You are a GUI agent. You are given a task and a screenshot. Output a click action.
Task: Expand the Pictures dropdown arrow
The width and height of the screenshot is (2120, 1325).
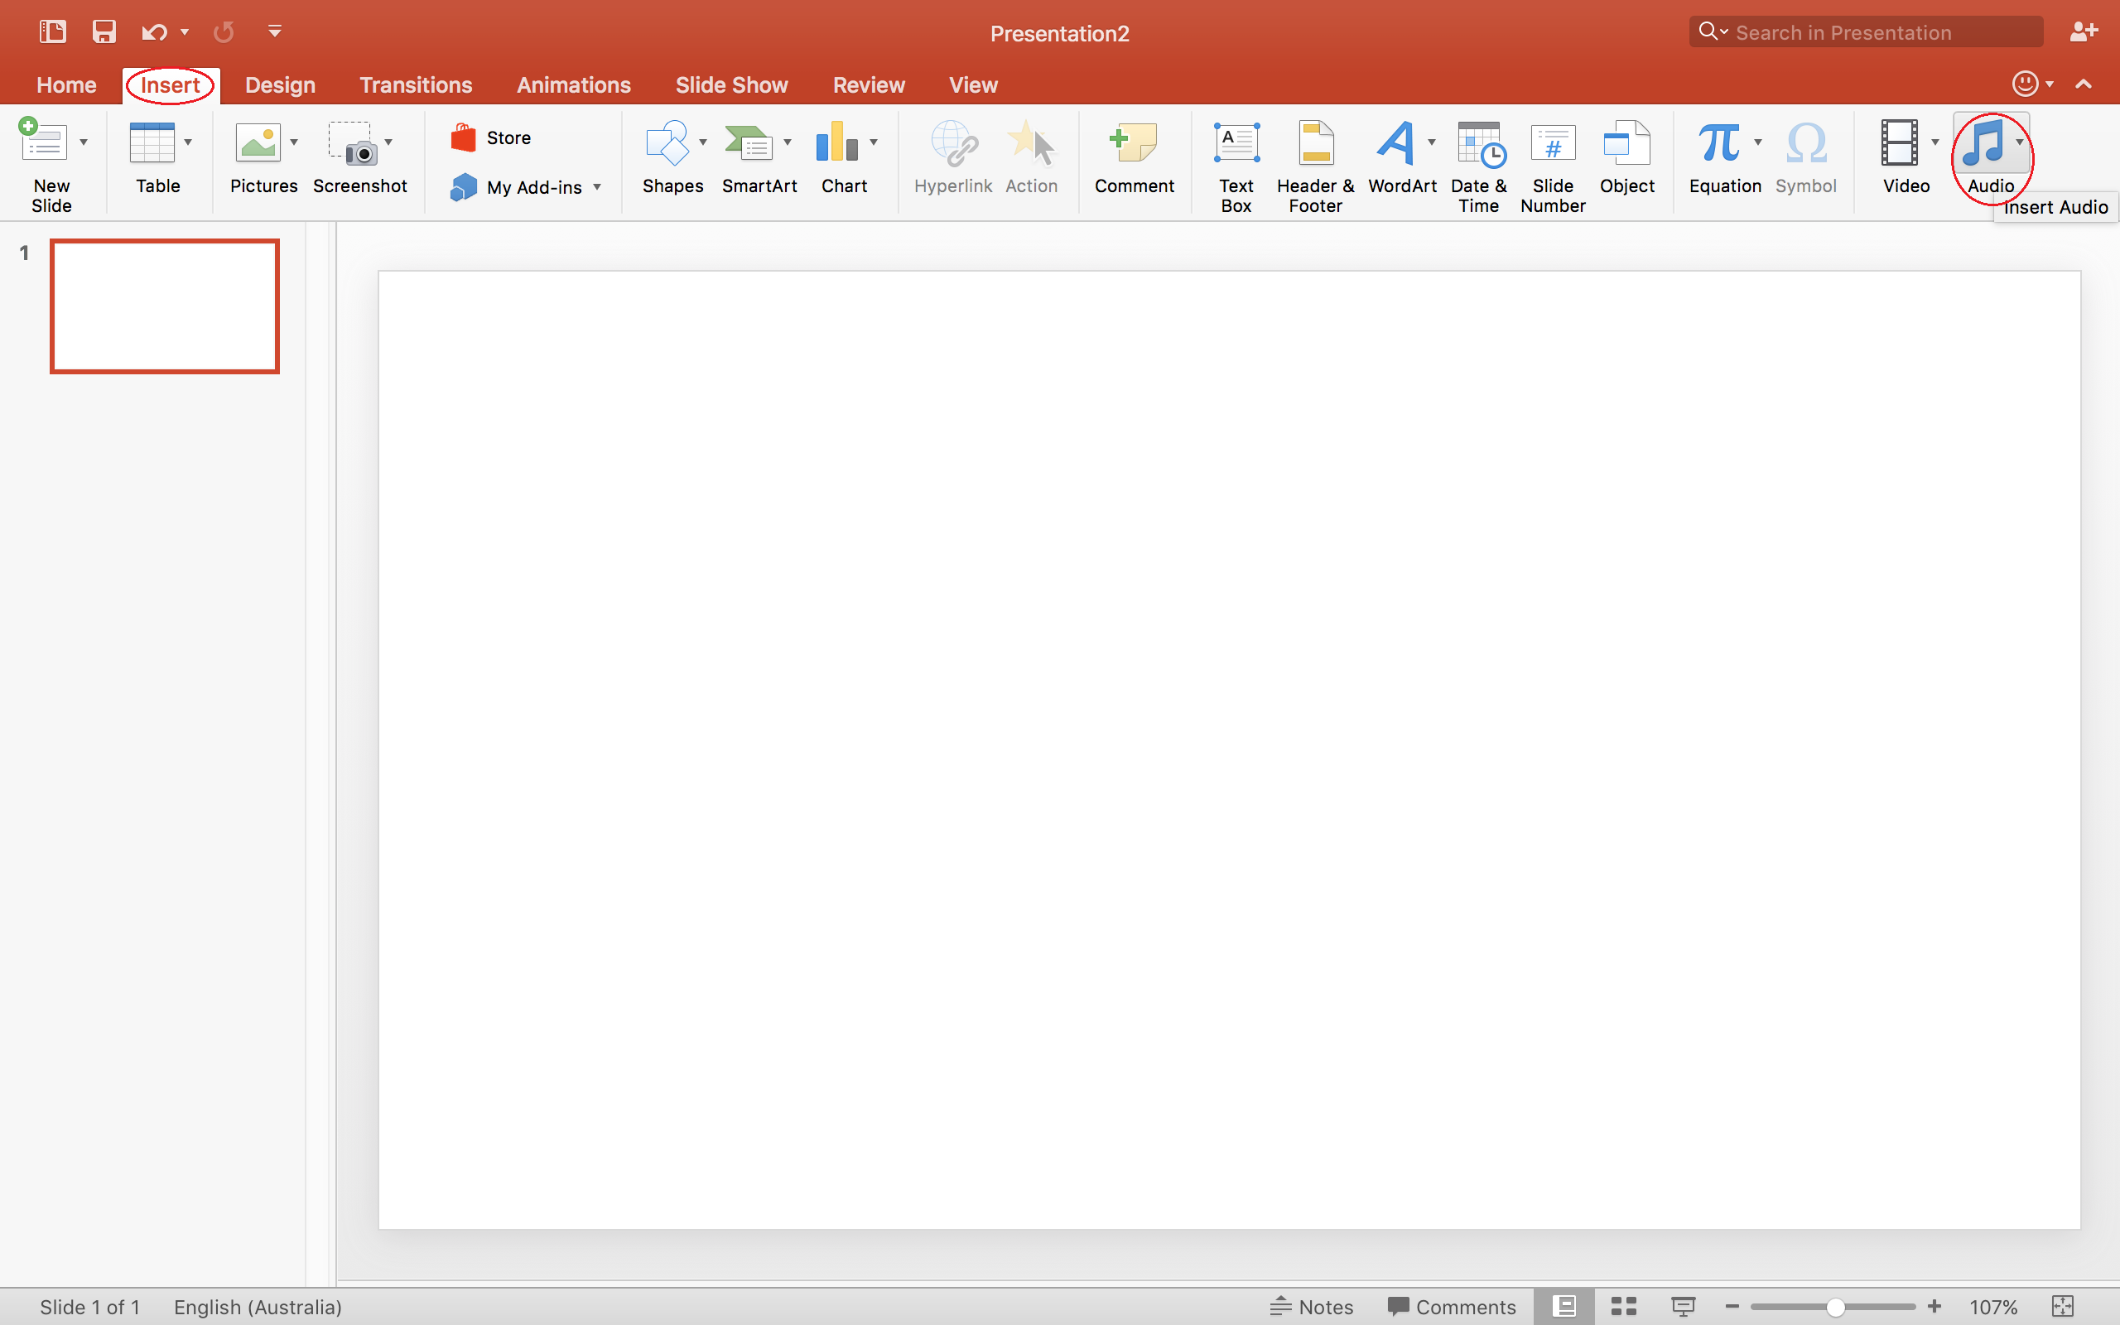click(x=294, y=142)
